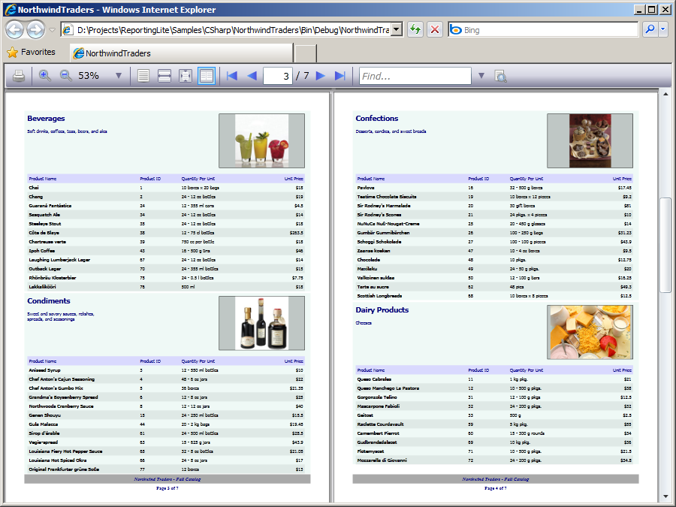
Task: Toggle the two-page side-by-side view
Action: click(x=207, y=76)
